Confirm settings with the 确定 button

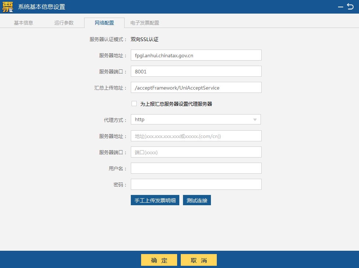[x=159, y=260]
